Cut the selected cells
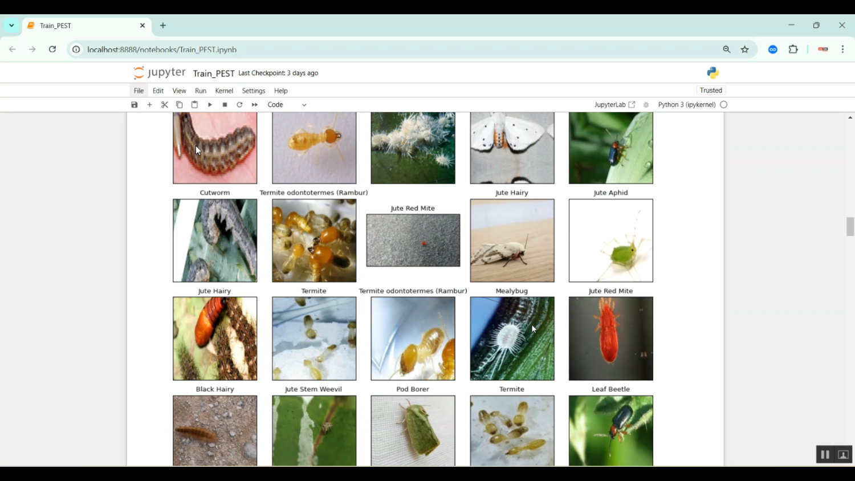 [165, 104]
